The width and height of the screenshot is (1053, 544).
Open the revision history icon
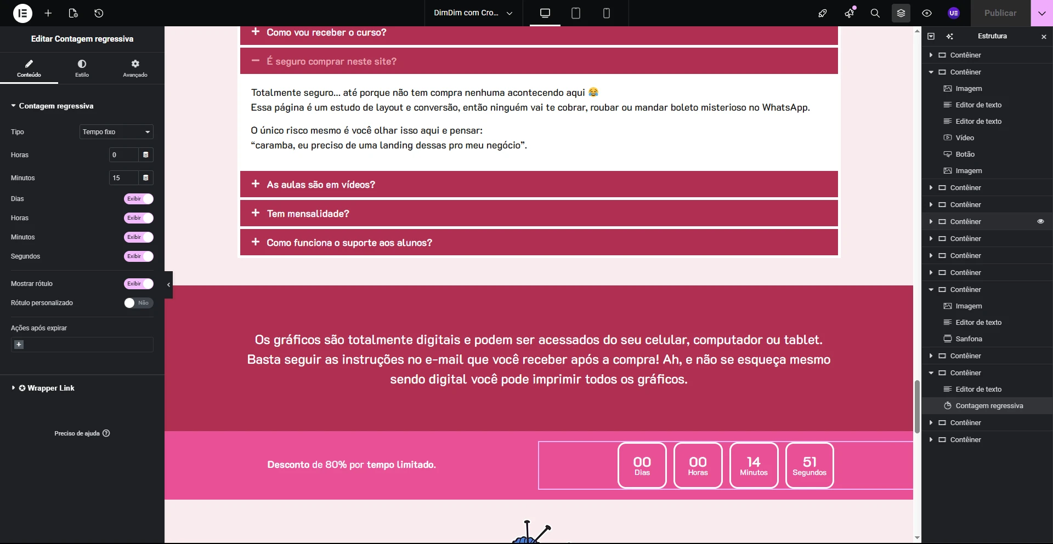tap(99, 13)
